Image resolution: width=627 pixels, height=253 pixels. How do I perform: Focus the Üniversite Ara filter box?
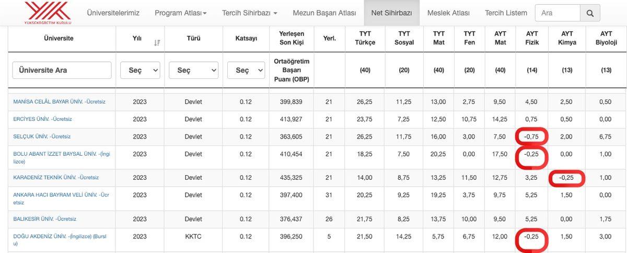[x=62, y=70]
